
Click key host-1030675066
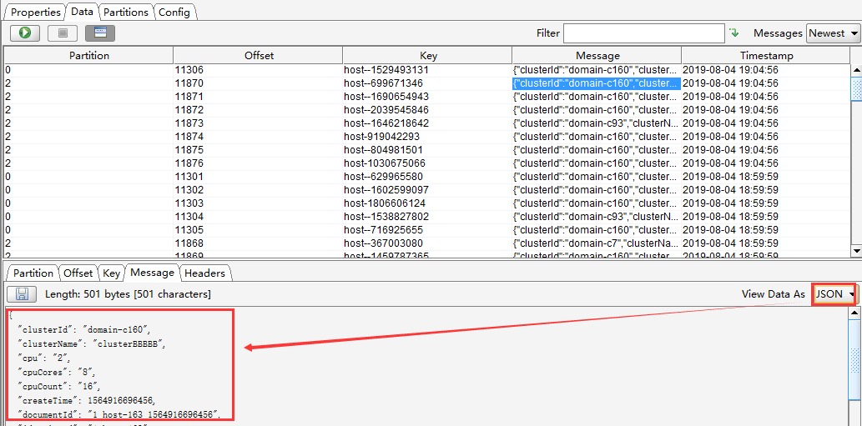427,163
